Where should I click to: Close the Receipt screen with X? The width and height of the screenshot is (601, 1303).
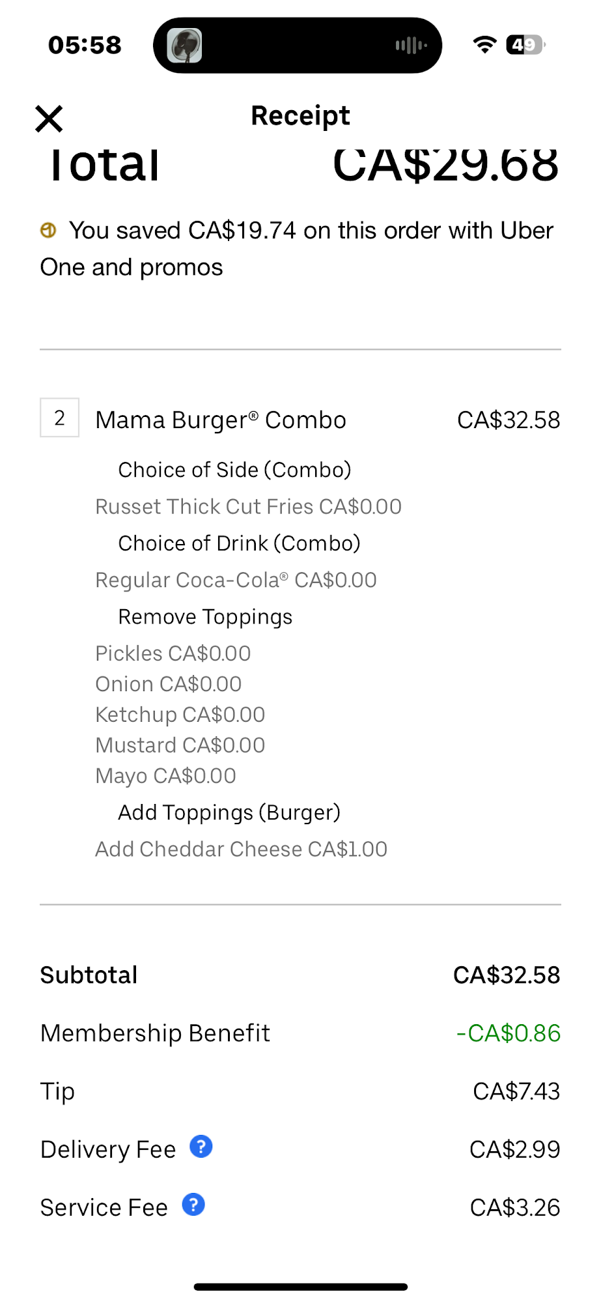pyautogui.click(x=49, y=119)
